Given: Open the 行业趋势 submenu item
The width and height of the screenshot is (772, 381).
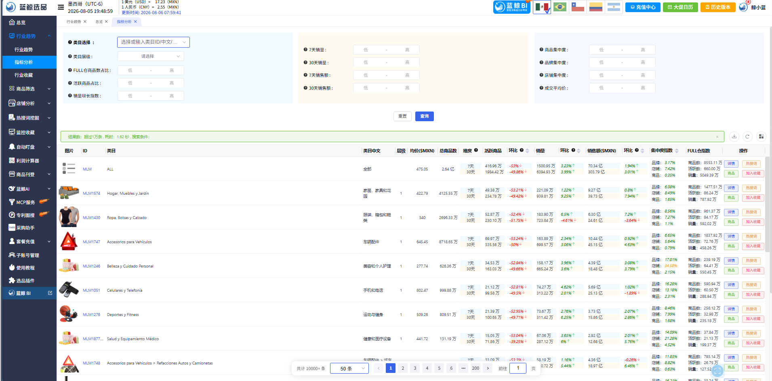Looking at the screenshot, I should pos(29,49).
